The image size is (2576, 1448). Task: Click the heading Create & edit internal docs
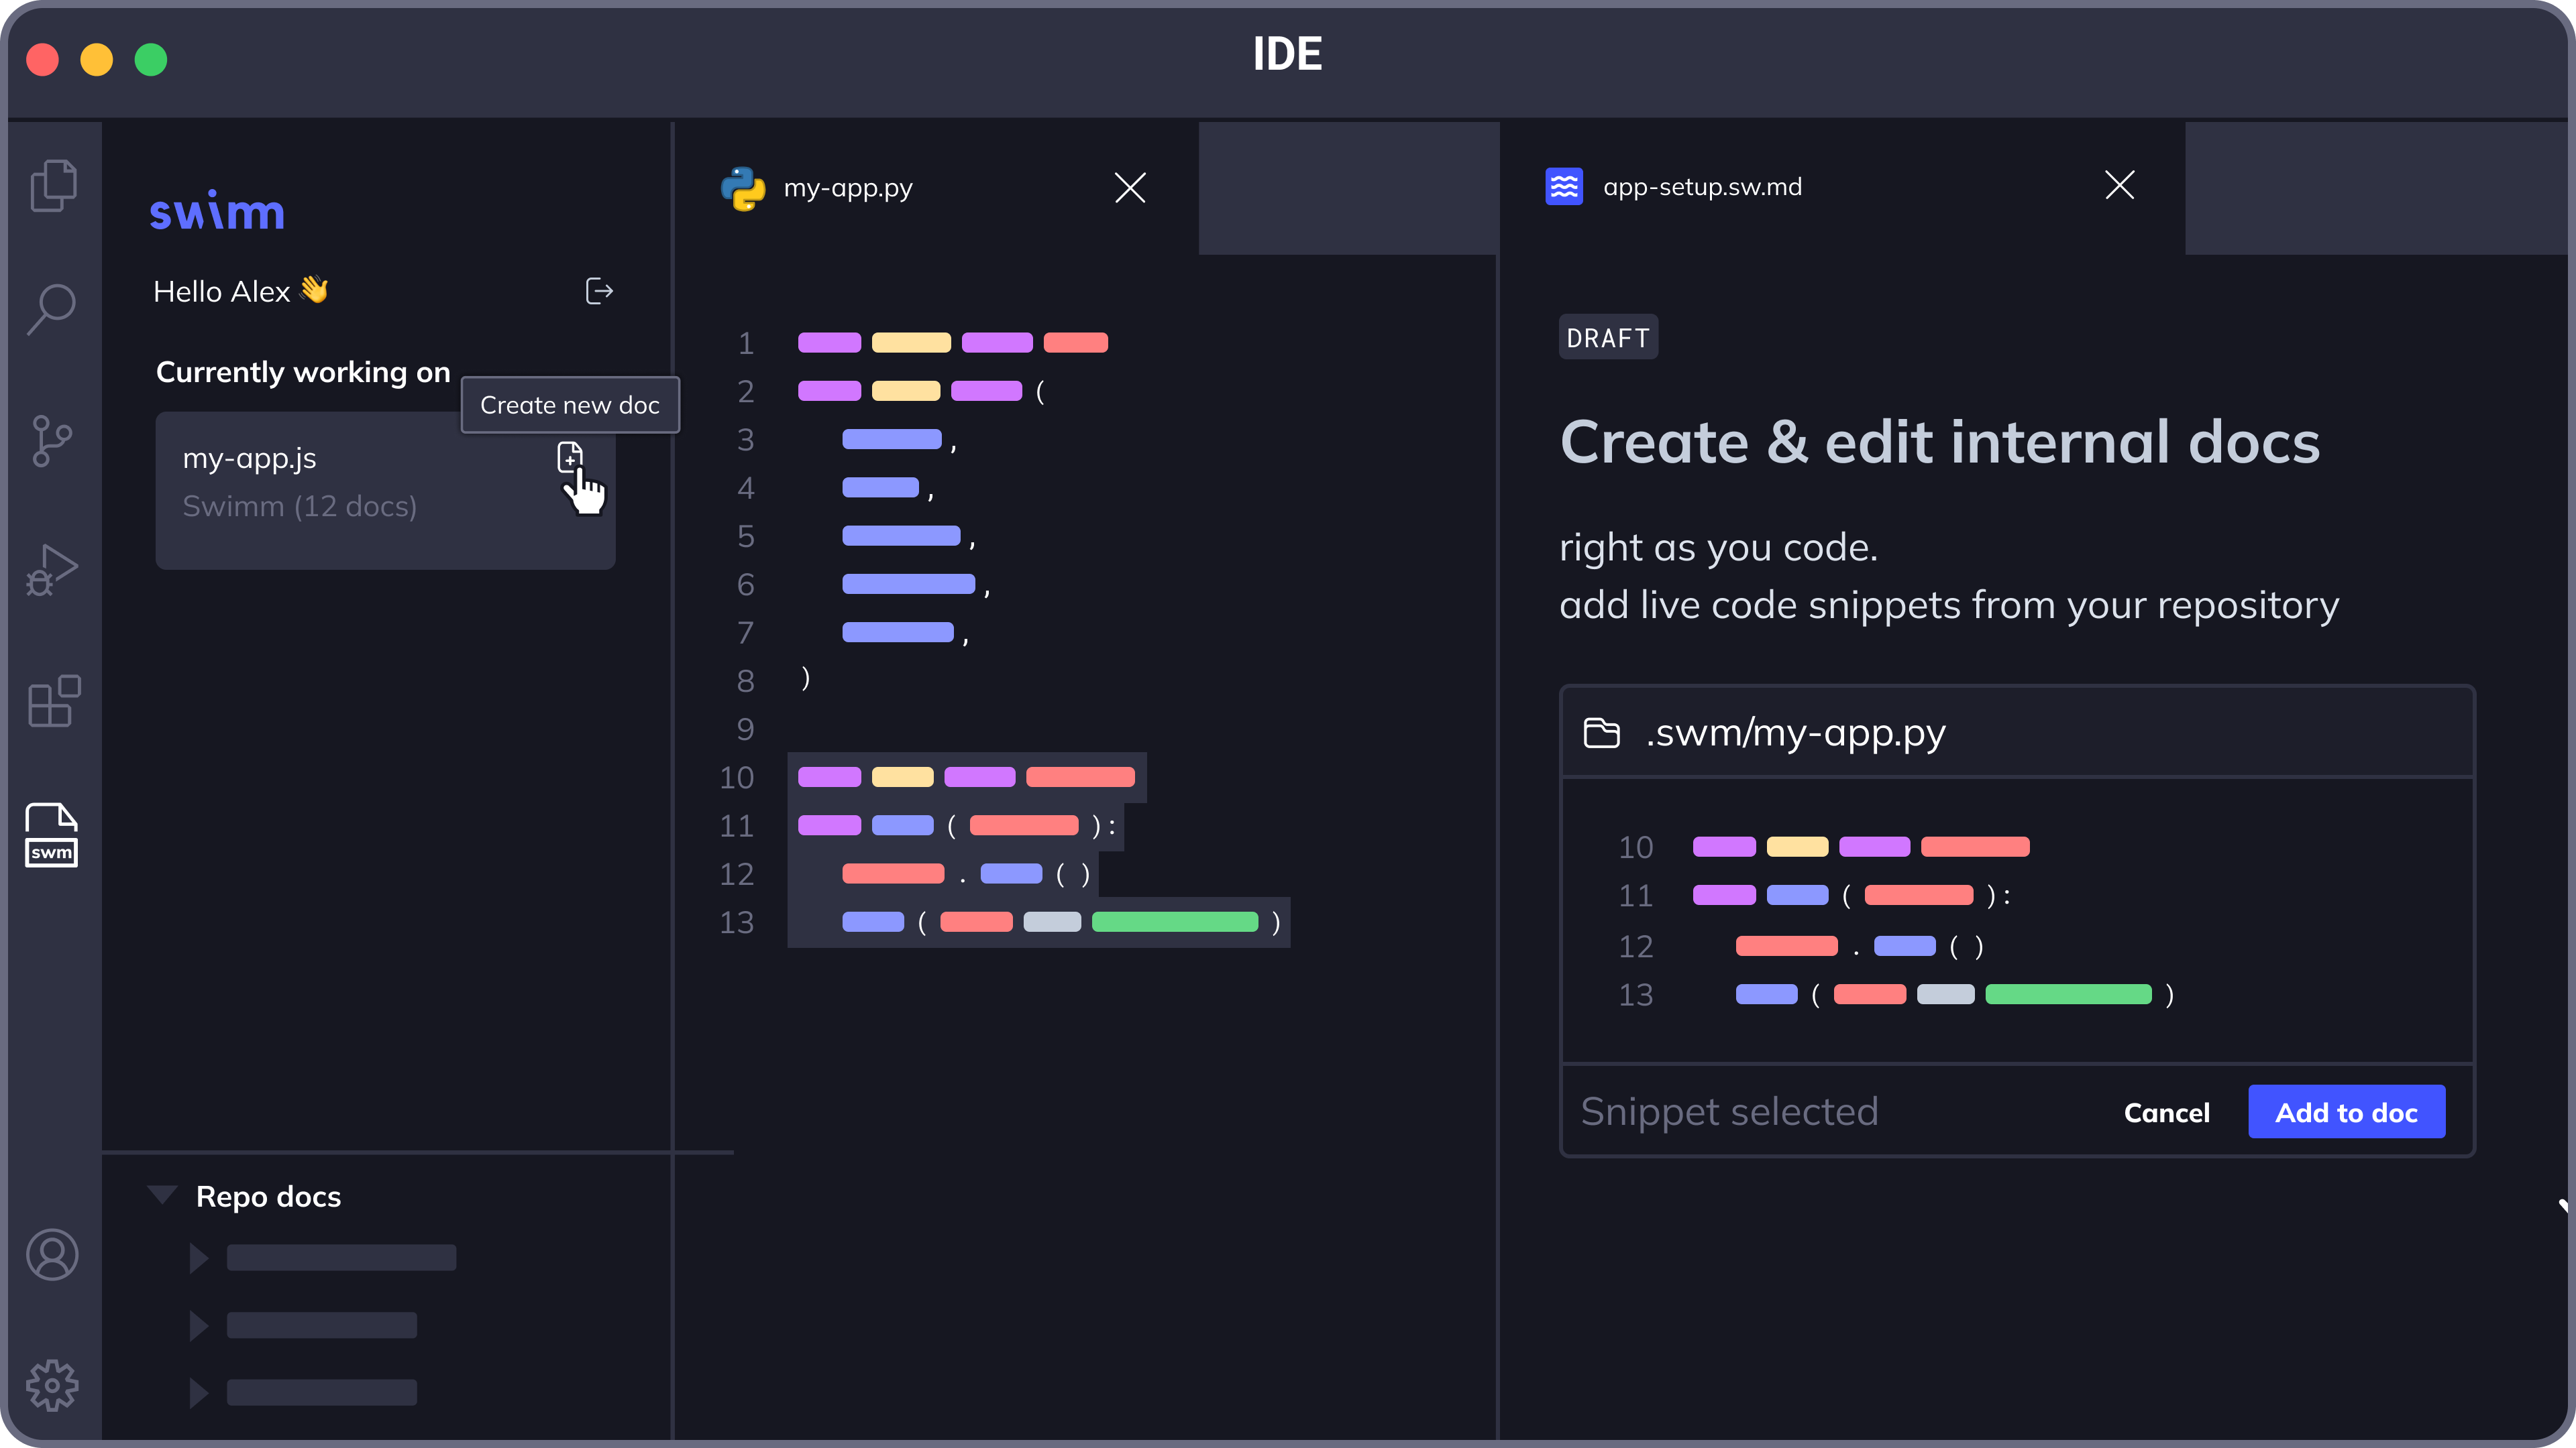point(1939,442)
